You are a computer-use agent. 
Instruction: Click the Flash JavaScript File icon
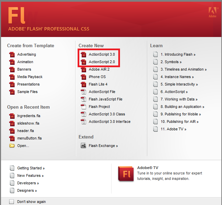pos(83,99)
